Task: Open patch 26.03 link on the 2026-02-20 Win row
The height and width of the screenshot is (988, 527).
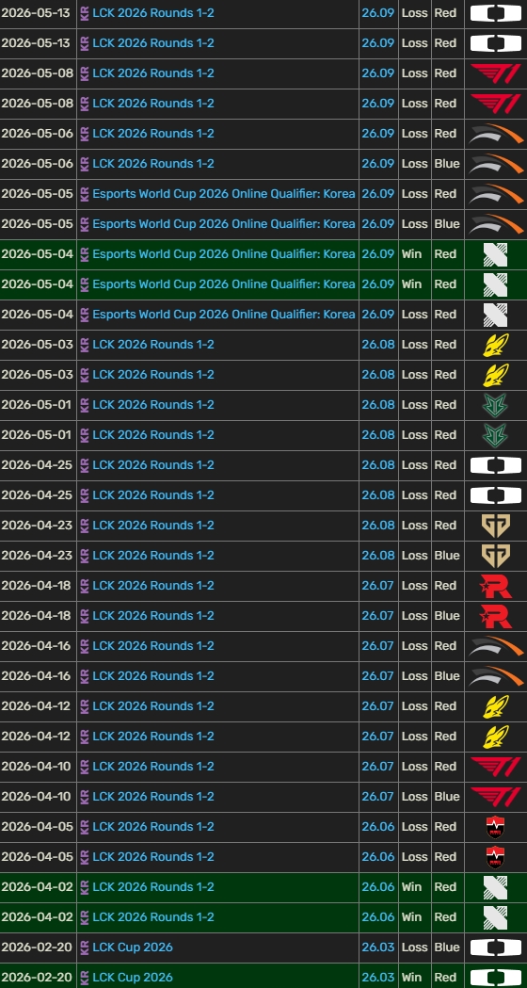Action: point(377,978)
